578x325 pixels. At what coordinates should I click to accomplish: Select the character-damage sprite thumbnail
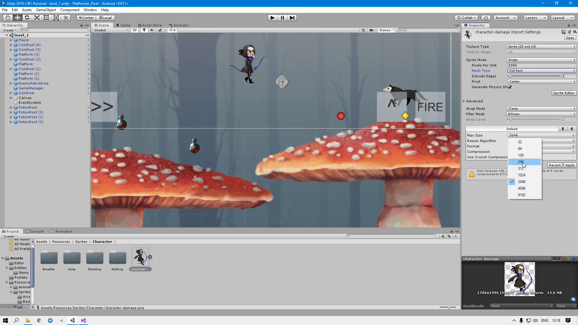pos(140,257)
